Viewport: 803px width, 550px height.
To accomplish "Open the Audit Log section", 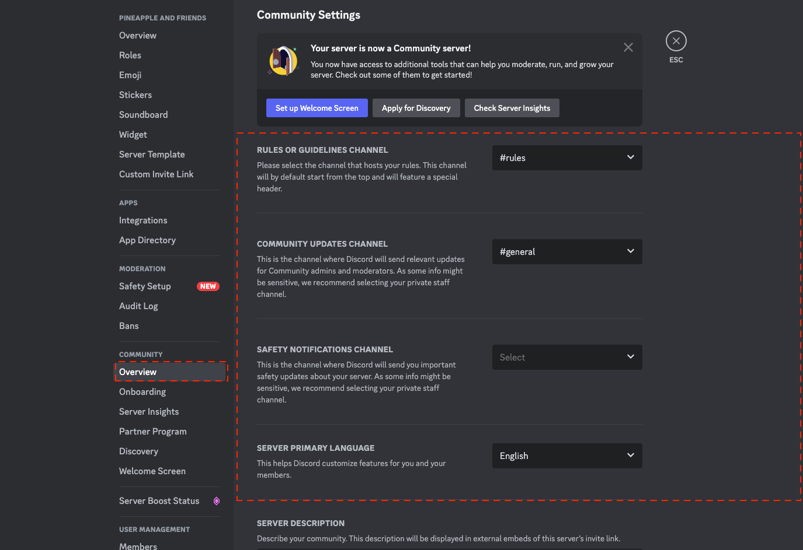I will [138, 306].
